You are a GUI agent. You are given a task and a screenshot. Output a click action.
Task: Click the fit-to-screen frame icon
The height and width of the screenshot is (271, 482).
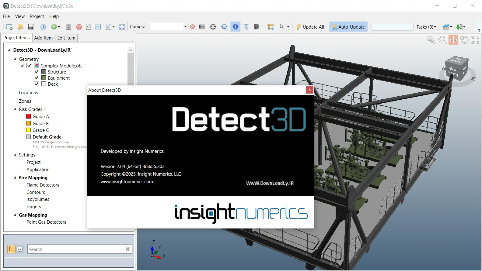122,27
